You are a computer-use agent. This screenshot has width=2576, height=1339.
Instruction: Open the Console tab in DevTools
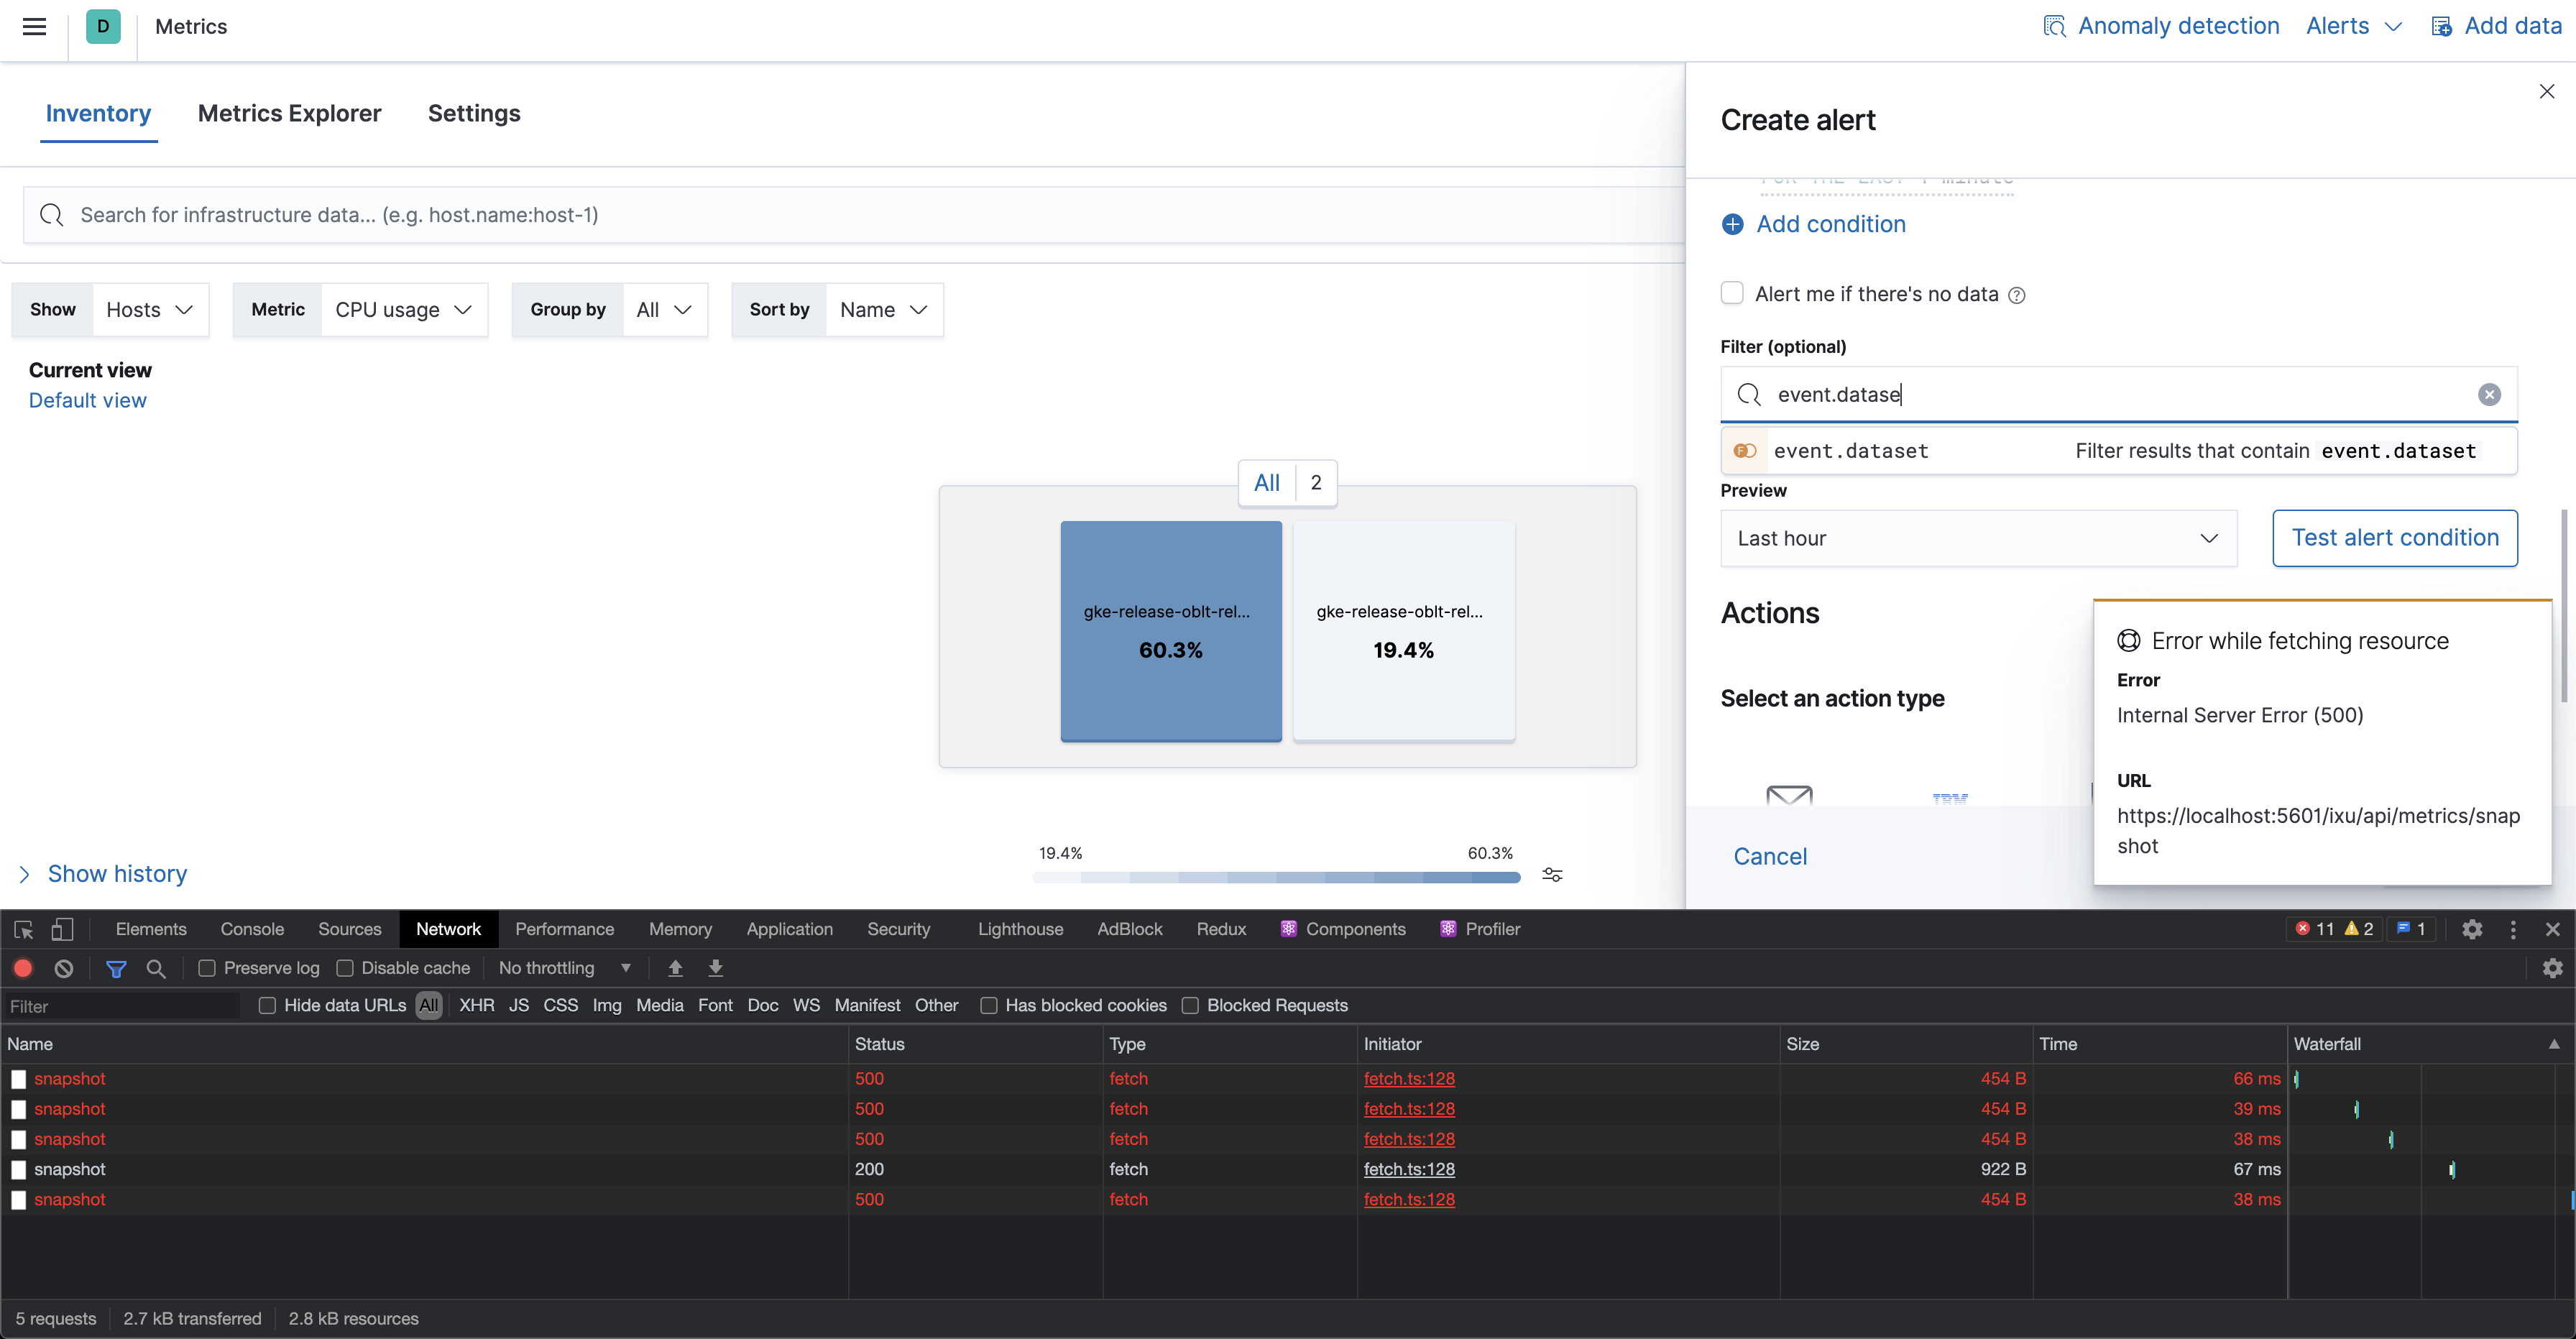pos(251,929)
